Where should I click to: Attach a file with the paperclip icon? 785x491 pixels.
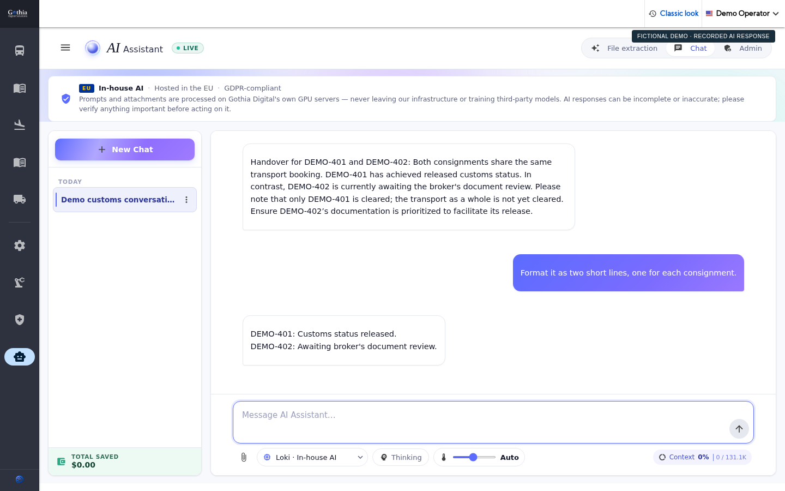[x=244, y=457]
